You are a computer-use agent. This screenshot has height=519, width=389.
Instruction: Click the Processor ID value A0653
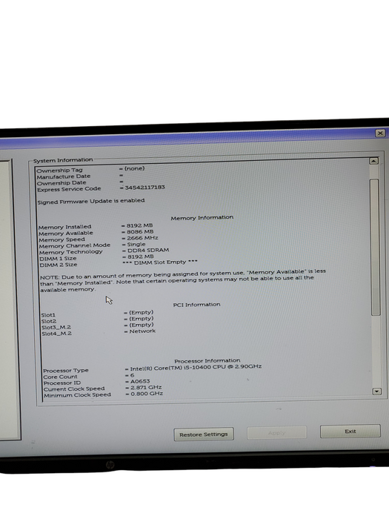pos(140,381)
